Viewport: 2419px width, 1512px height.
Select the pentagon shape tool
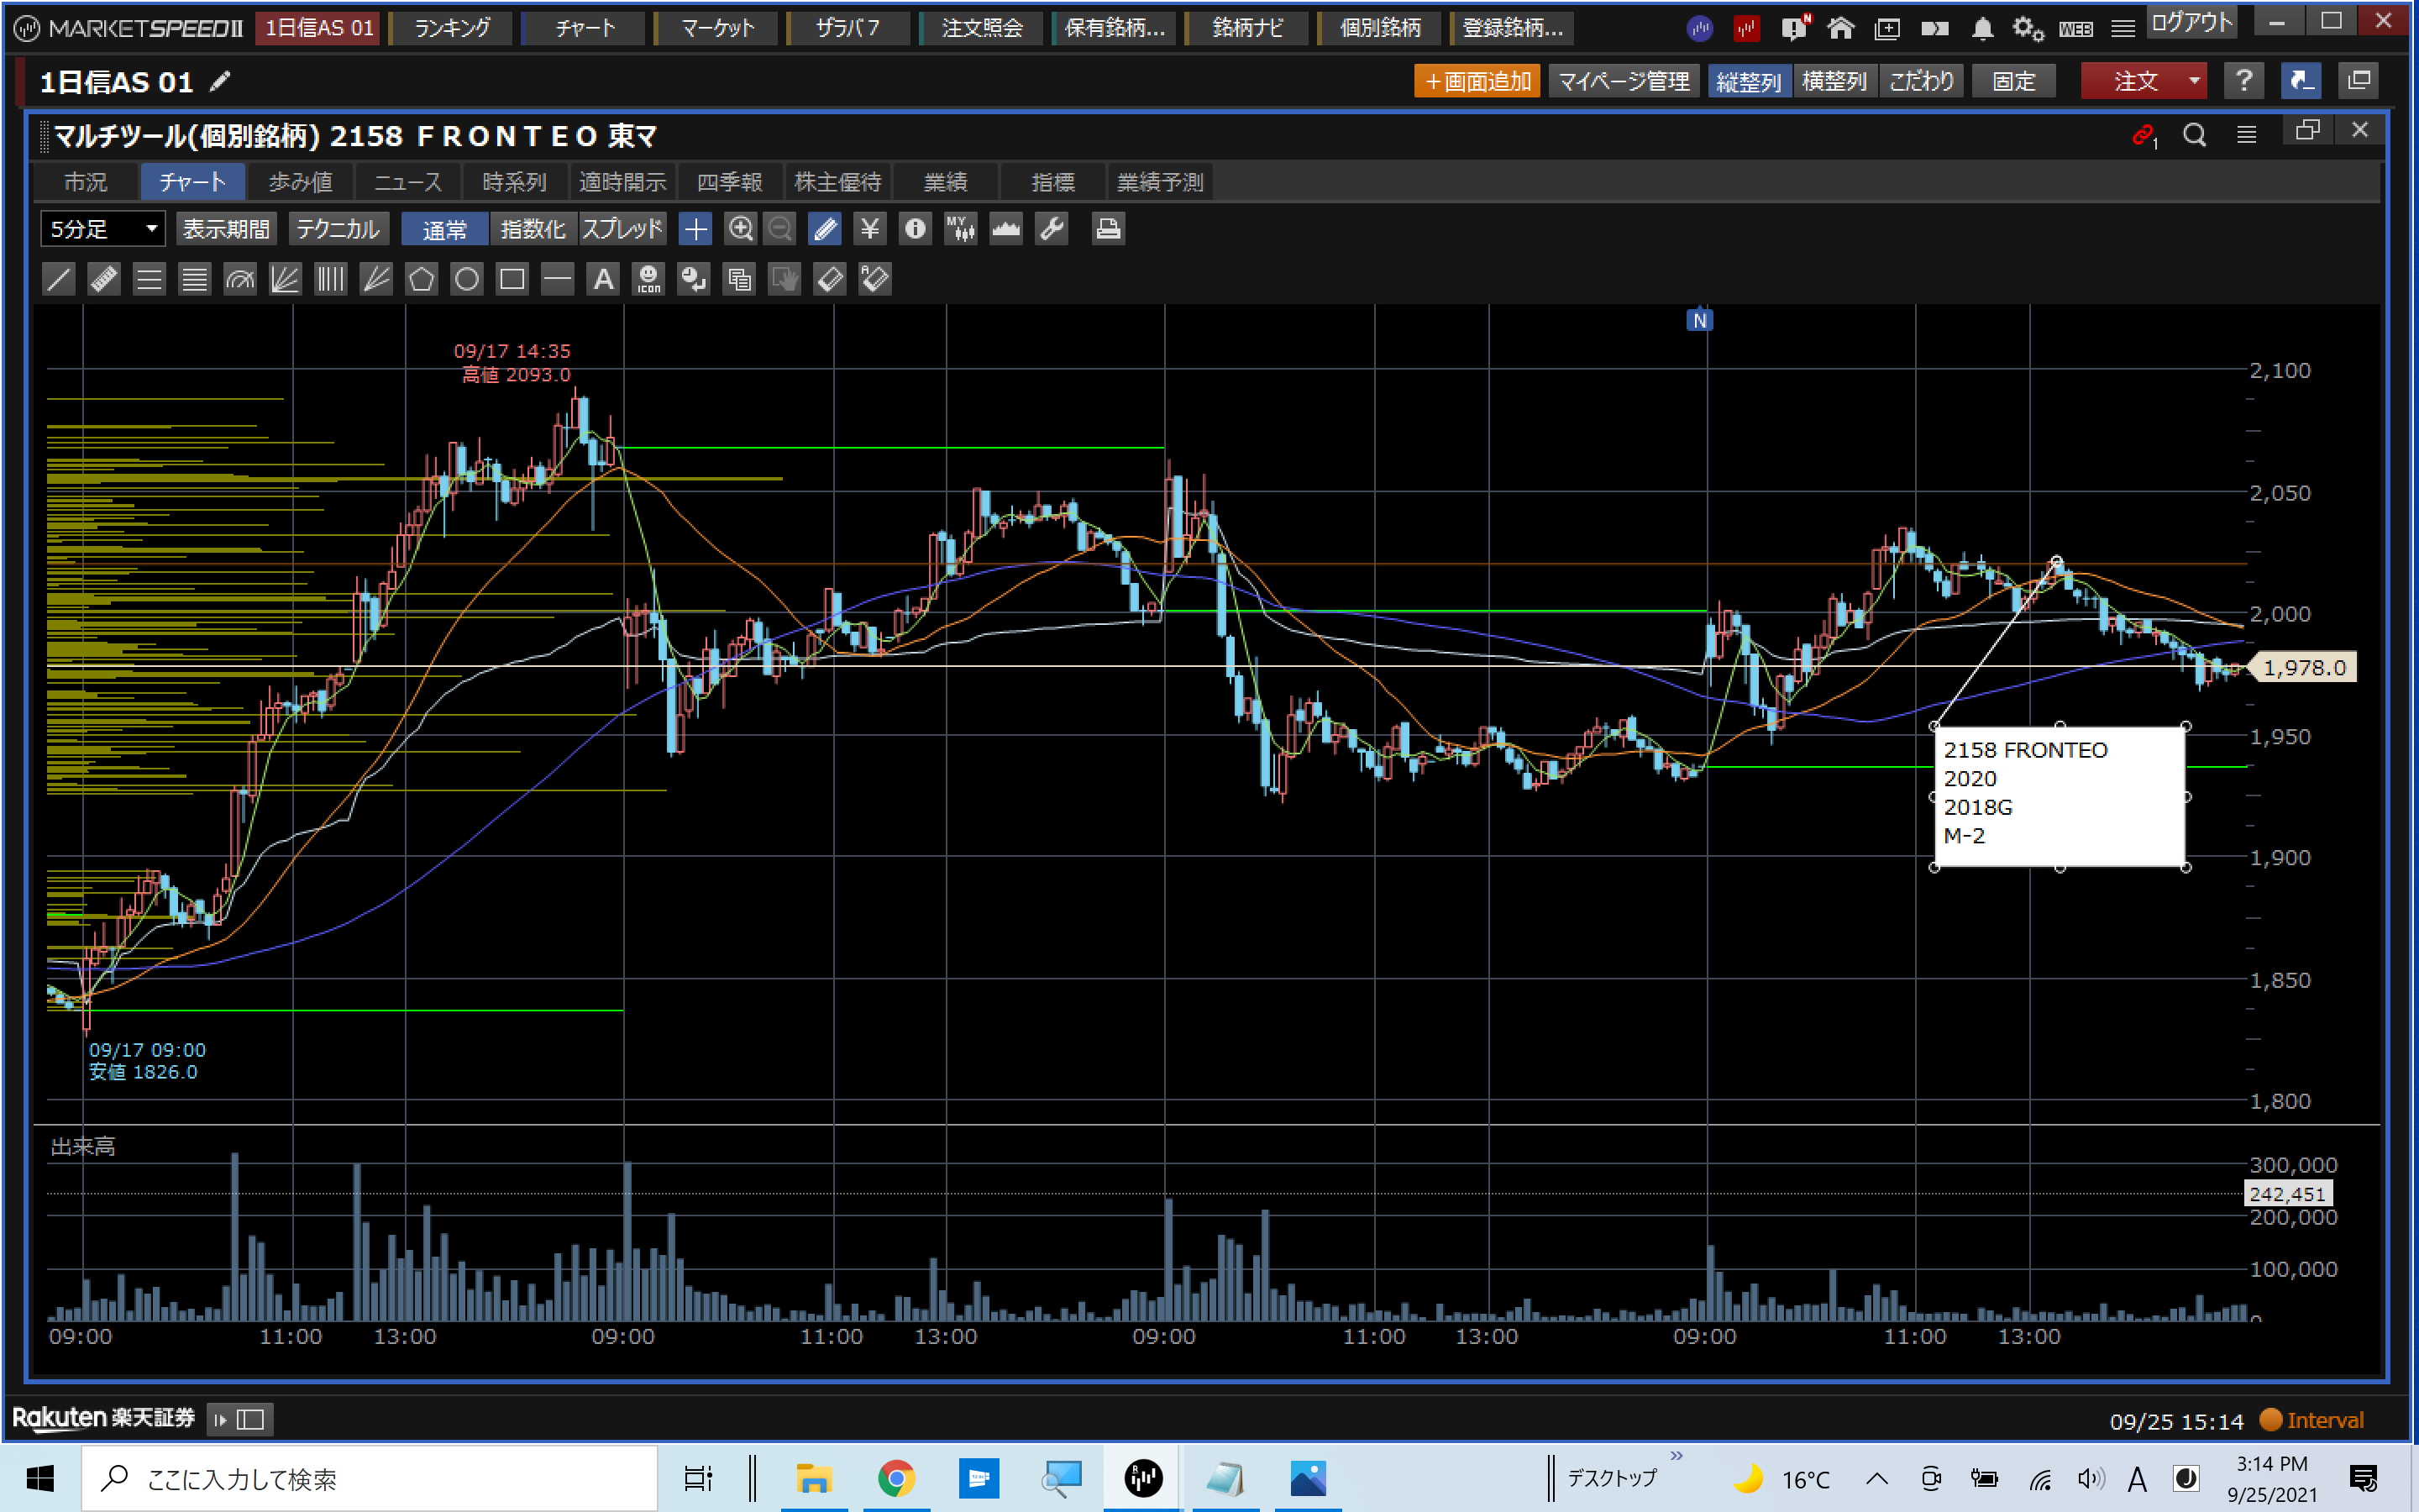coord(421,279)
